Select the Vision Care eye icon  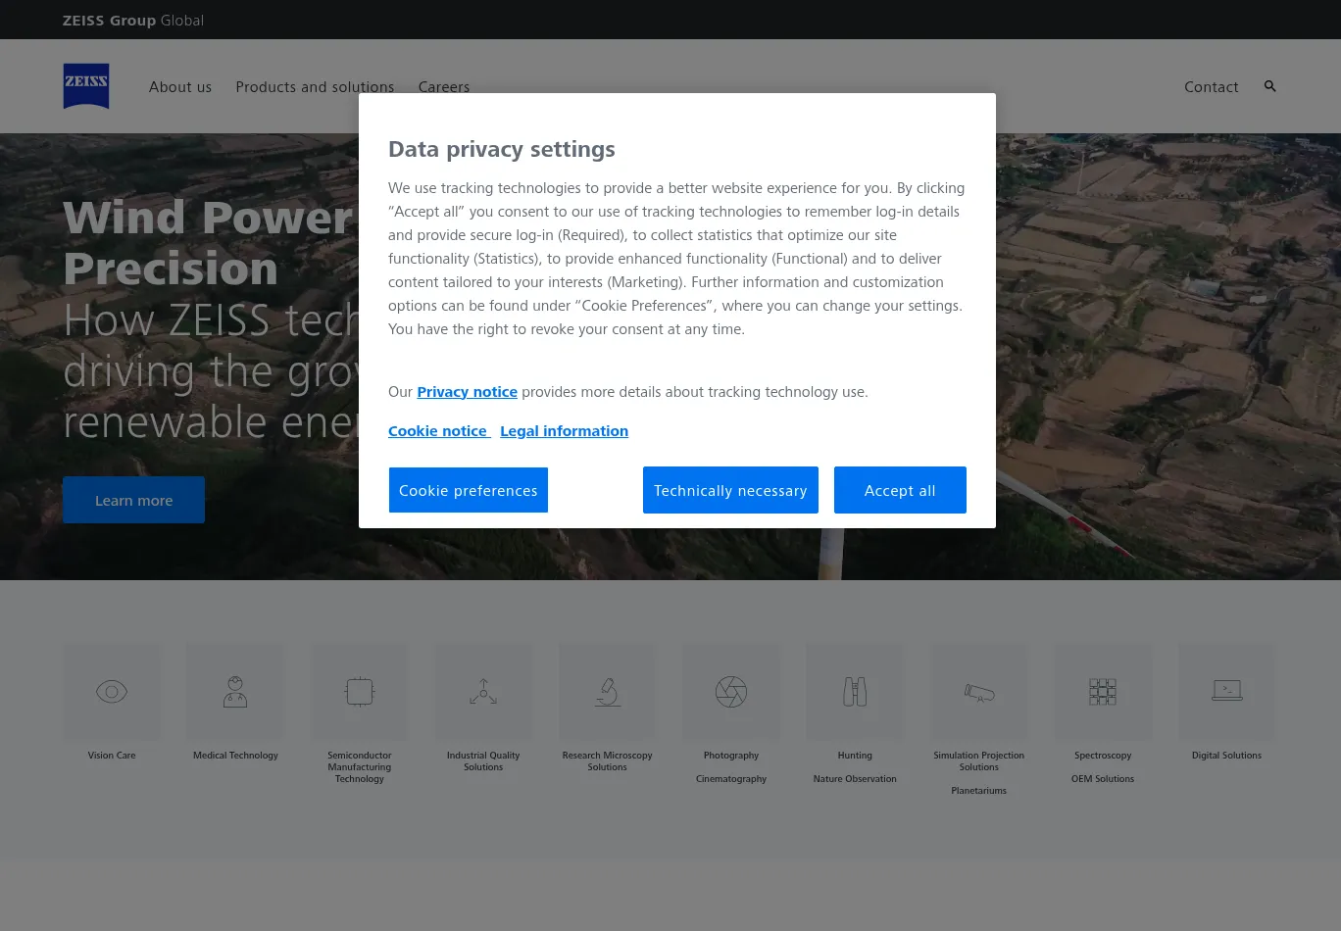point(112,692)
